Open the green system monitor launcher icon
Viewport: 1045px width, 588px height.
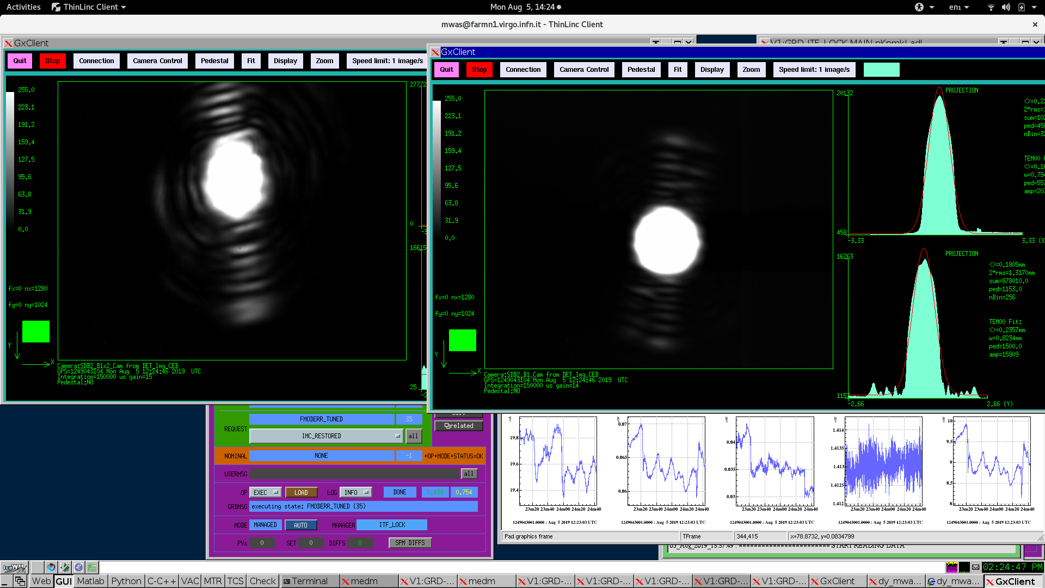(92, 567)
